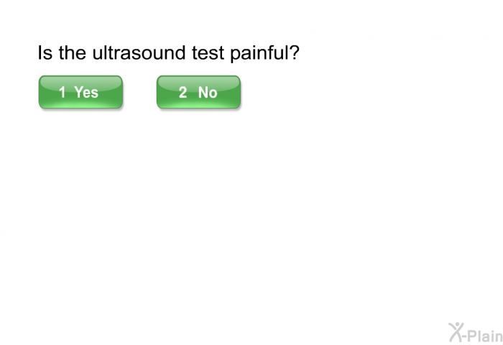The width and height of the screenshot is (503, 345).
Task: Click the word "painful?" in the question
Action: [265, 54]
